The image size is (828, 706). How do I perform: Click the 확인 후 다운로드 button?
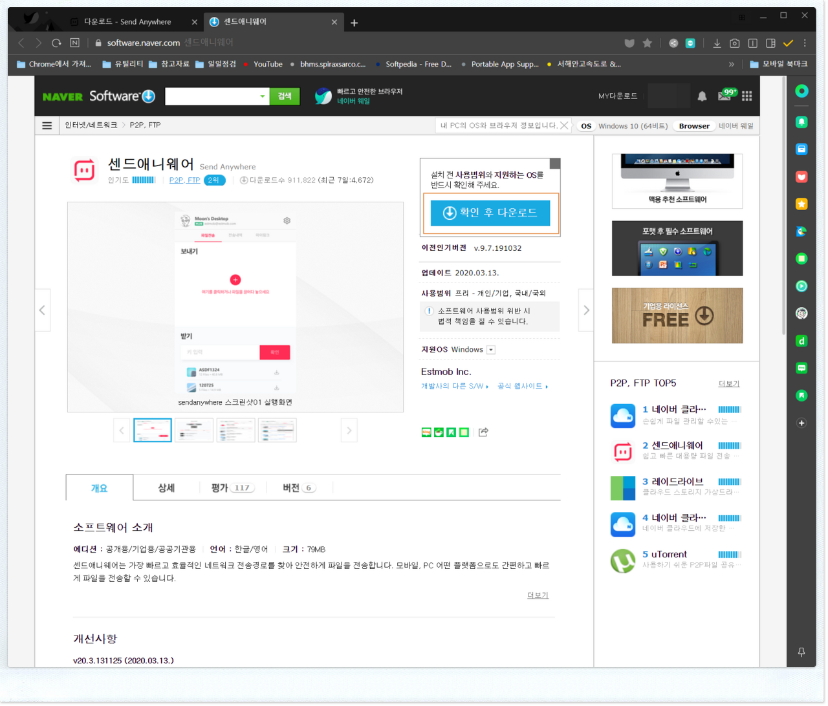(x=490, y=213)
